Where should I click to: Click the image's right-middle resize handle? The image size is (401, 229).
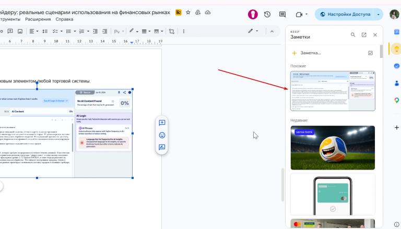pyautogui.click(x=133, y=134)
